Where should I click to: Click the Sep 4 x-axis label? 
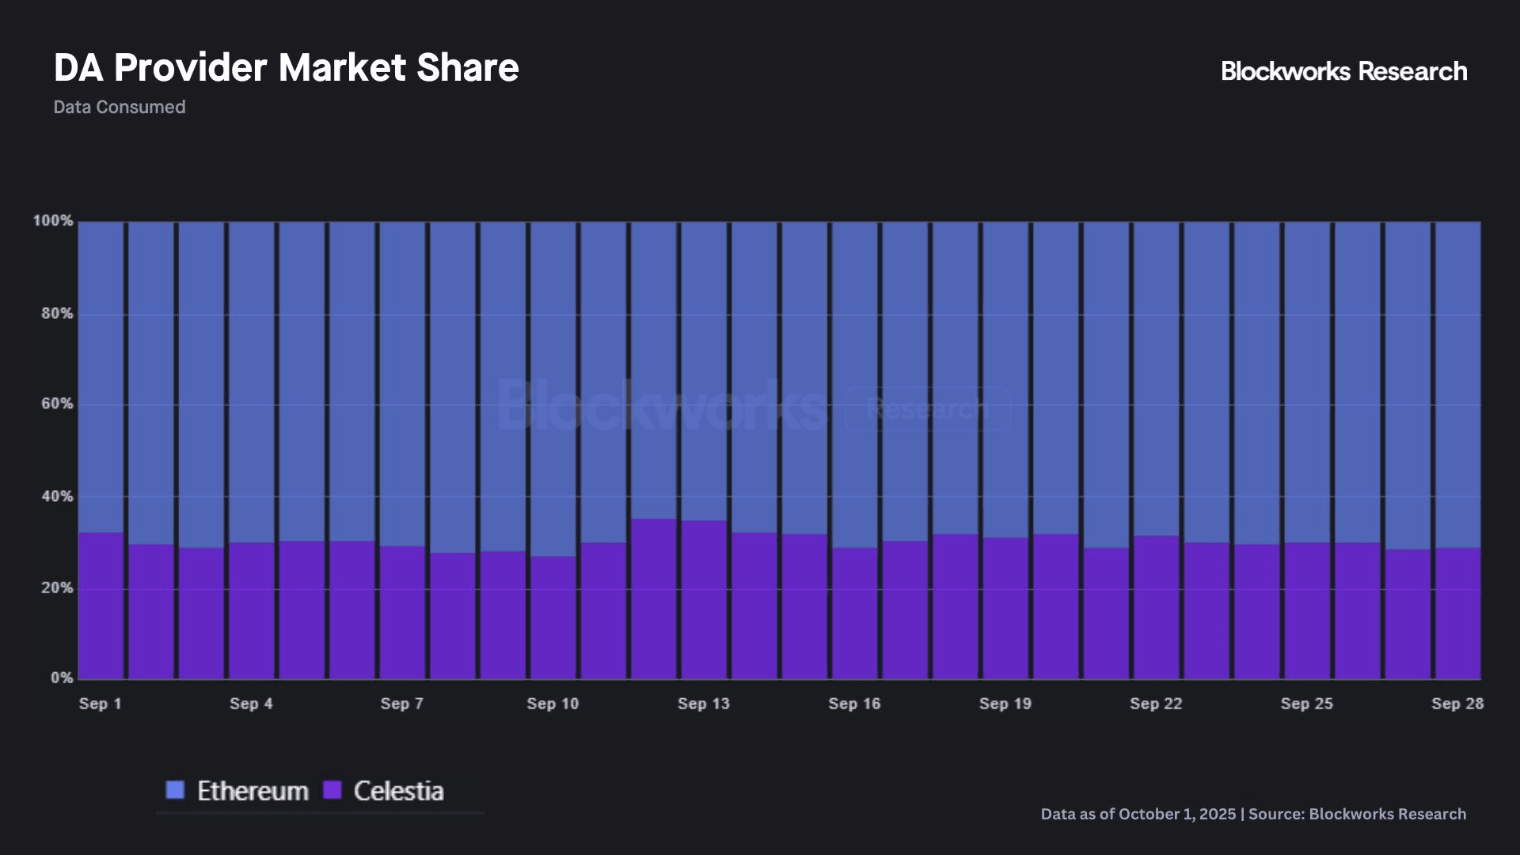click(x=251, y=704)
